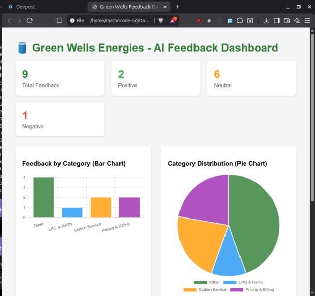This screenshot has width=315, height=296.
Task: Minimize the browser window
Action: coord(288,7)
